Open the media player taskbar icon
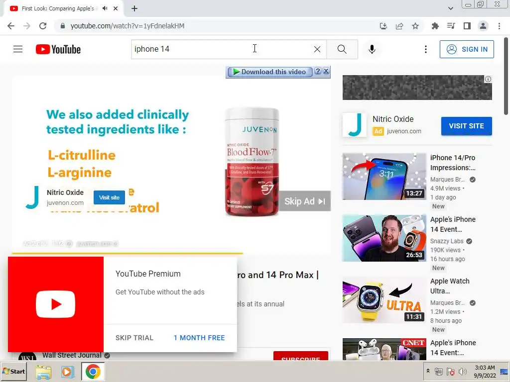Screen dimensions: 510x382 68,372
